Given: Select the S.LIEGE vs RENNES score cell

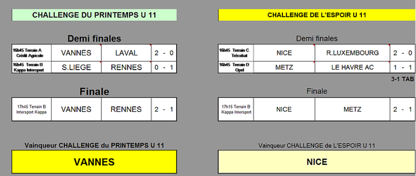Looking at the screenshot, I should (164, 67).
